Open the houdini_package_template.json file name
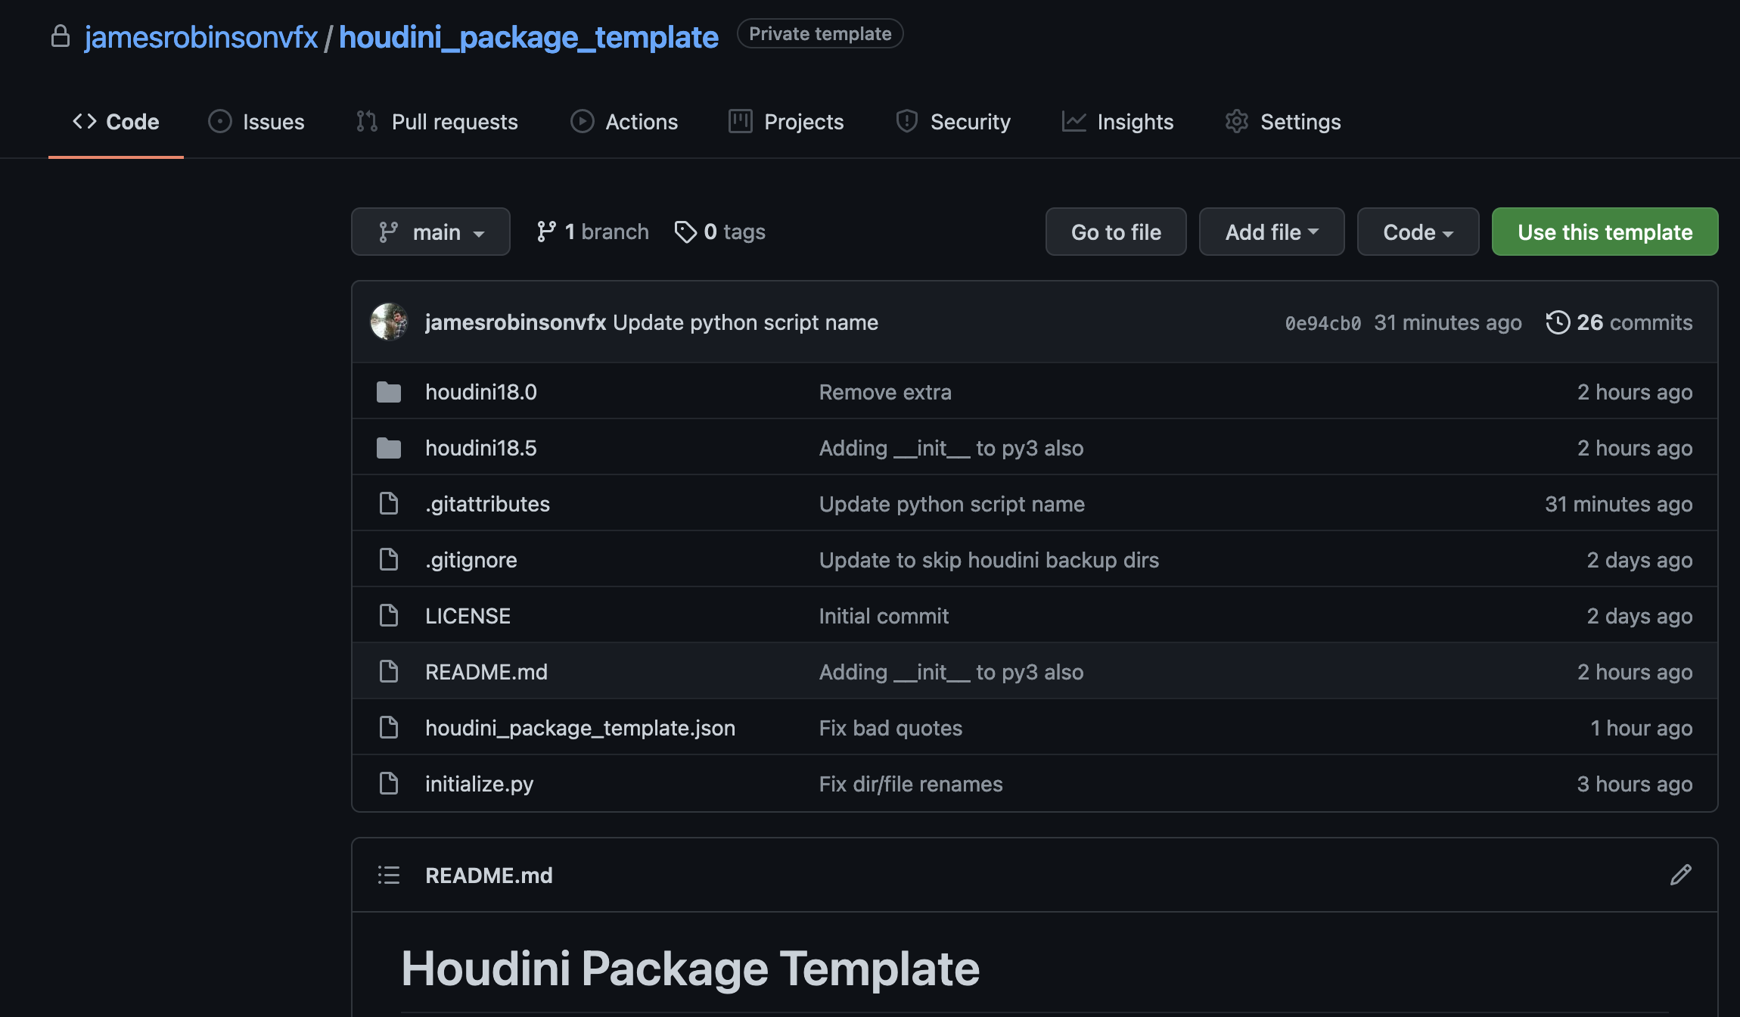 click(x=580, y=728)
